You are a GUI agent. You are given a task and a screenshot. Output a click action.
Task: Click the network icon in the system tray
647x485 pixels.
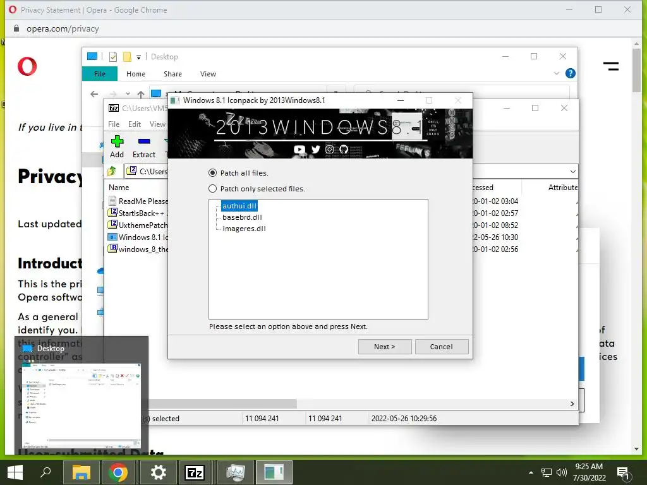pos(547,472)
